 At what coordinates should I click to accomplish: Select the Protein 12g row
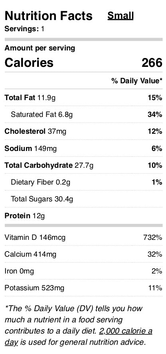83,216
